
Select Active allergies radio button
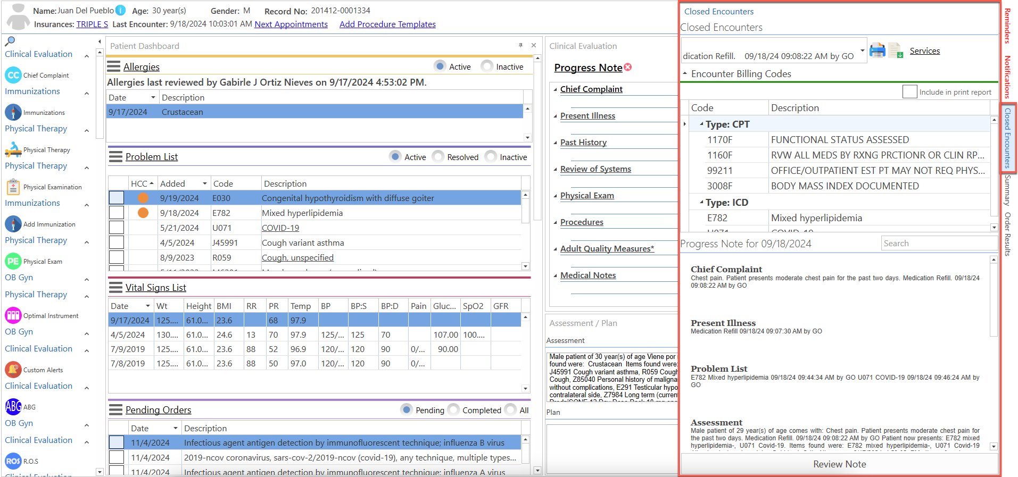[440, 66]
